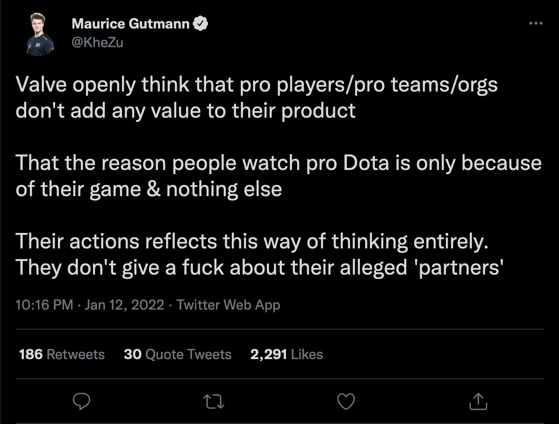Open the Maurice Gutmann display name
Viewport: 559px width, 424px height.
(130, 23)
